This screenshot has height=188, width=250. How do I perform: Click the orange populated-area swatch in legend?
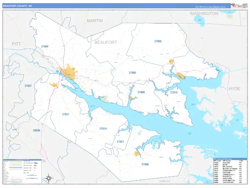tap(16, 161)
